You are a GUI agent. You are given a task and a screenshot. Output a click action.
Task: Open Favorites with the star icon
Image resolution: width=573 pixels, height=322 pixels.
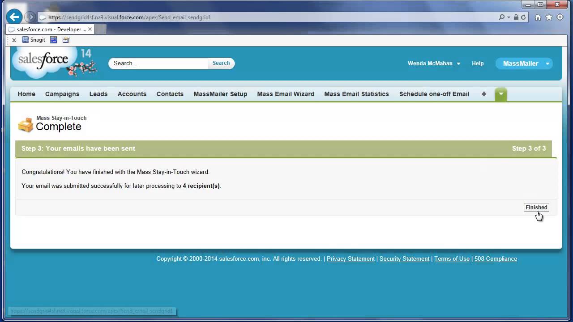[x=549, y=17]
